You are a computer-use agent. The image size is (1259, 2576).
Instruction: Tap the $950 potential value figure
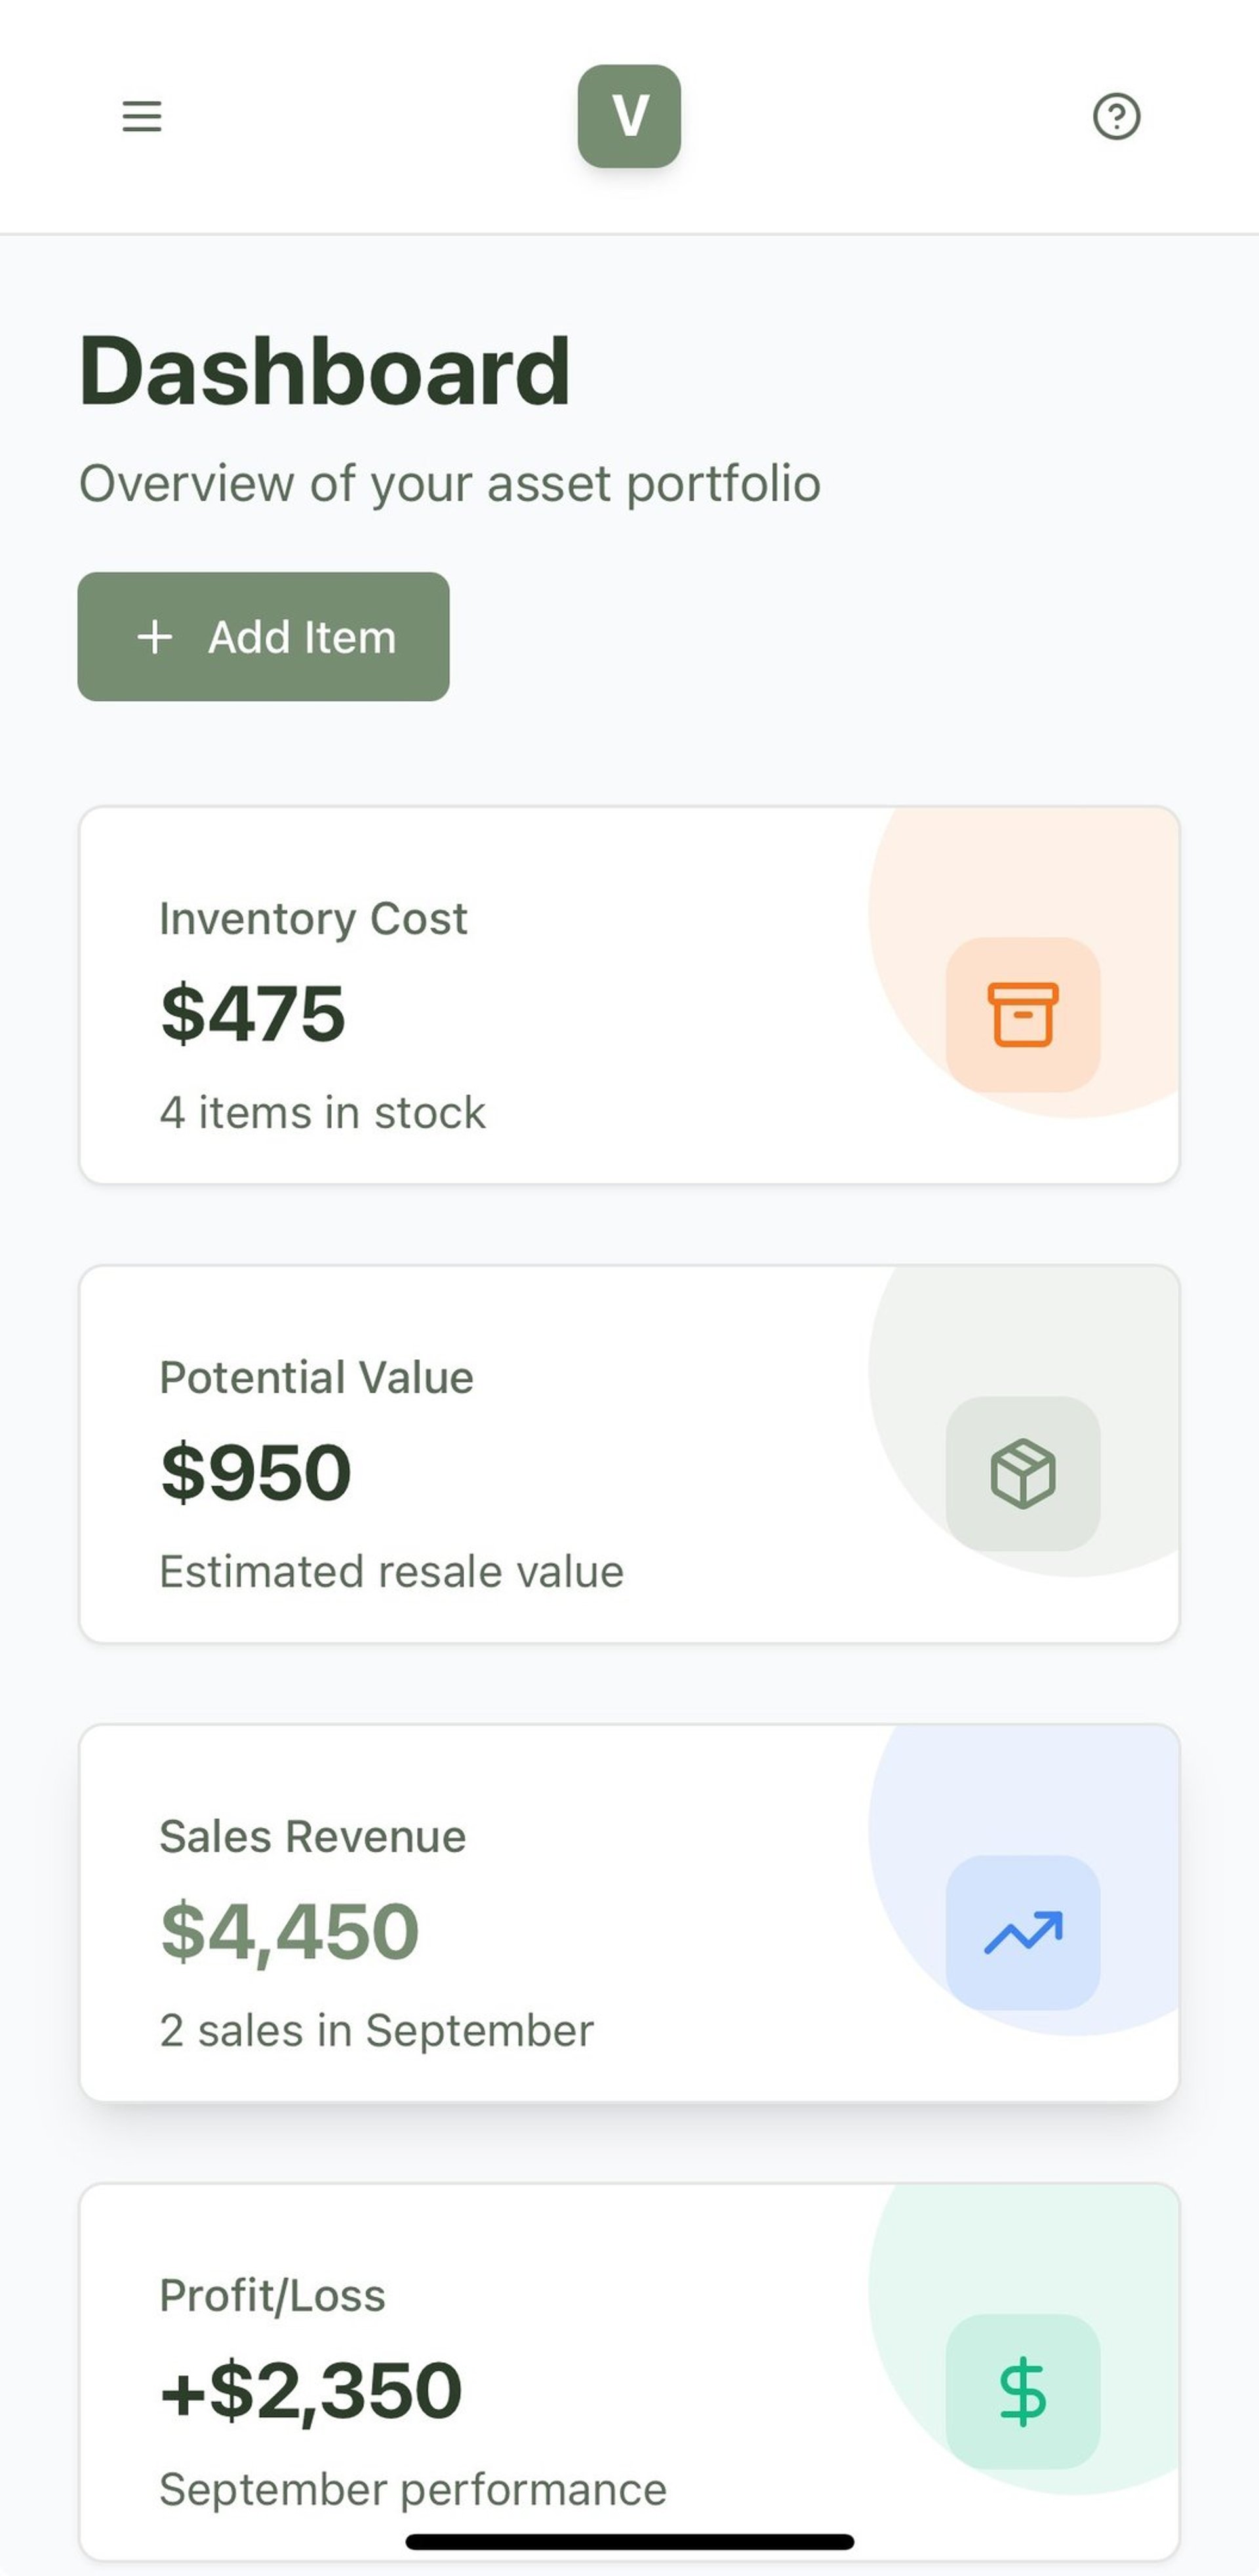(256, 1472)
